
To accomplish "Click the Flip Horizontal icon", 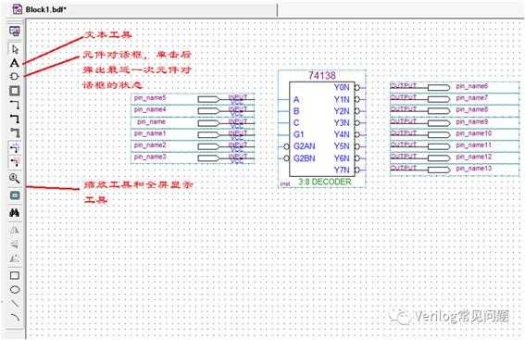I will pyautogui.click(x=15, y=230).
